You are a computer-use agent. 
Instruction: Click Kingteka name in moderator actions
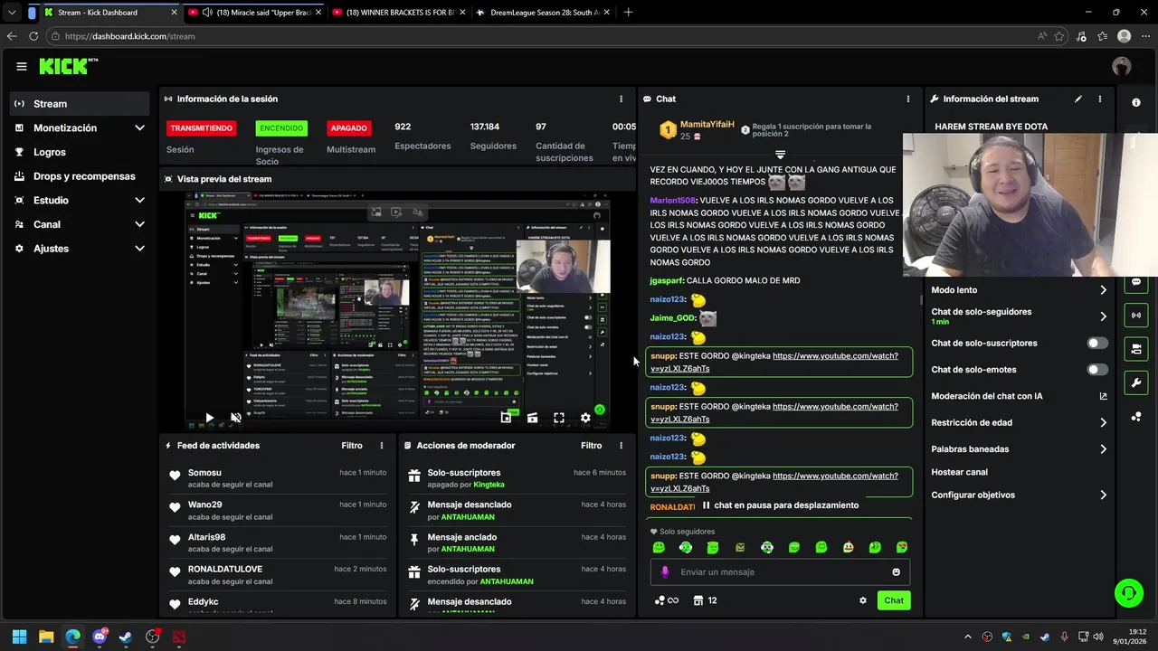[x=489, y=485]
